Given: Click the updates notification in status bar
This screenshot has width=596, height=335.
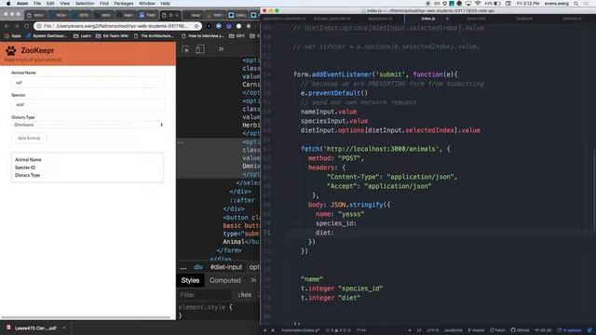Looking at the screenshot, I should click(569, 330).
